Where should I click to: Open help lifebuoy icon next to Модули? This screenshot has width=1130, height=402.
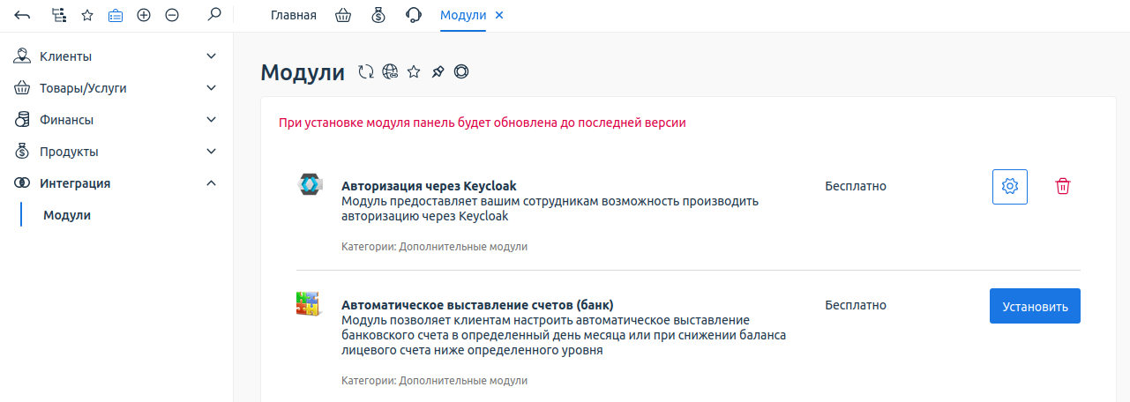(x=460, y=72)
